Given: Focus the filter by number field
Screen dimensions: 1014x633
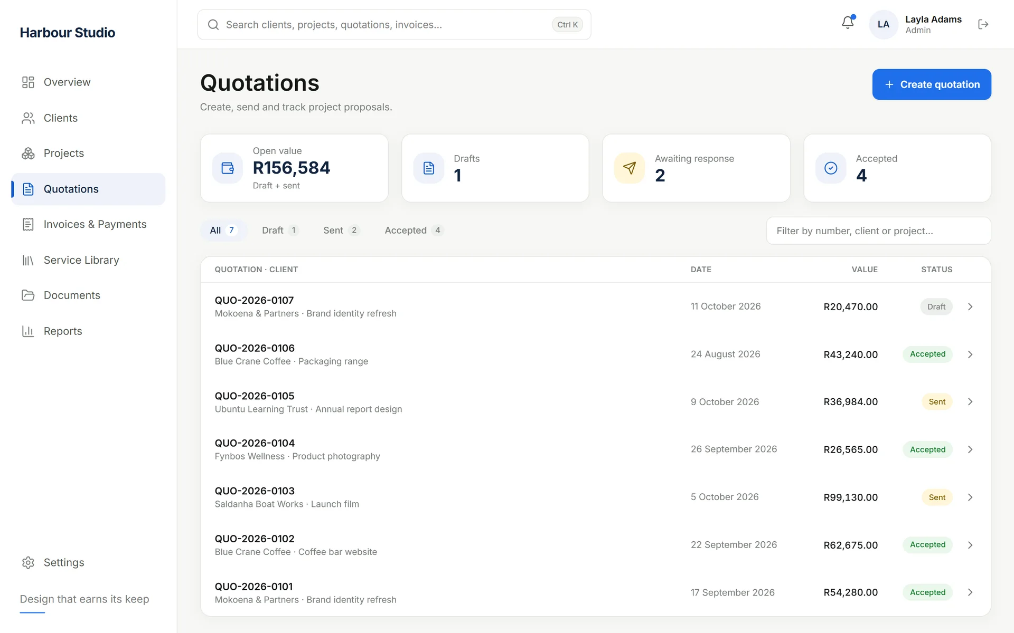Looking at the screenshot, I should tap(878, 231).
